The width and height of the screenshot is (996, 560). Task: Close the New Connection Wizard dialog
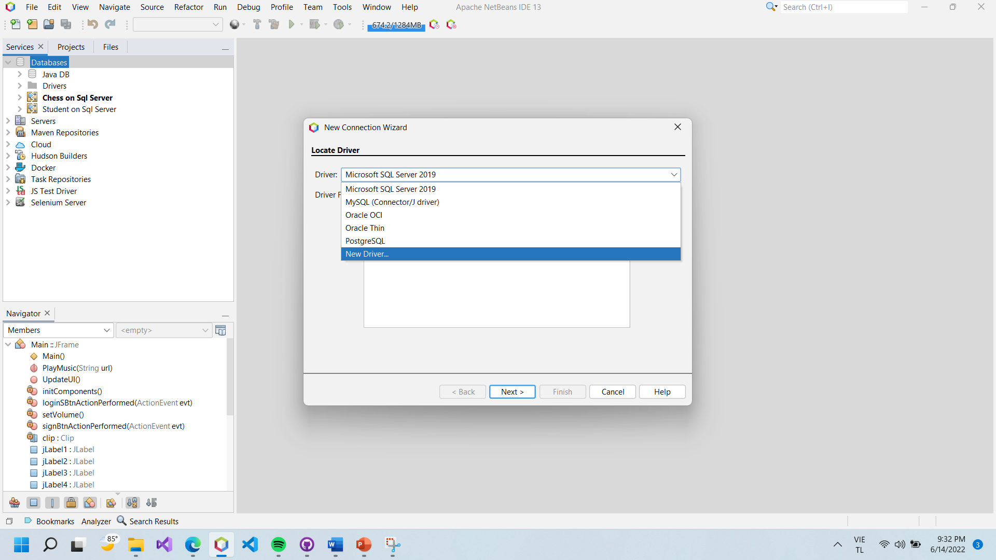pos(677,127)
